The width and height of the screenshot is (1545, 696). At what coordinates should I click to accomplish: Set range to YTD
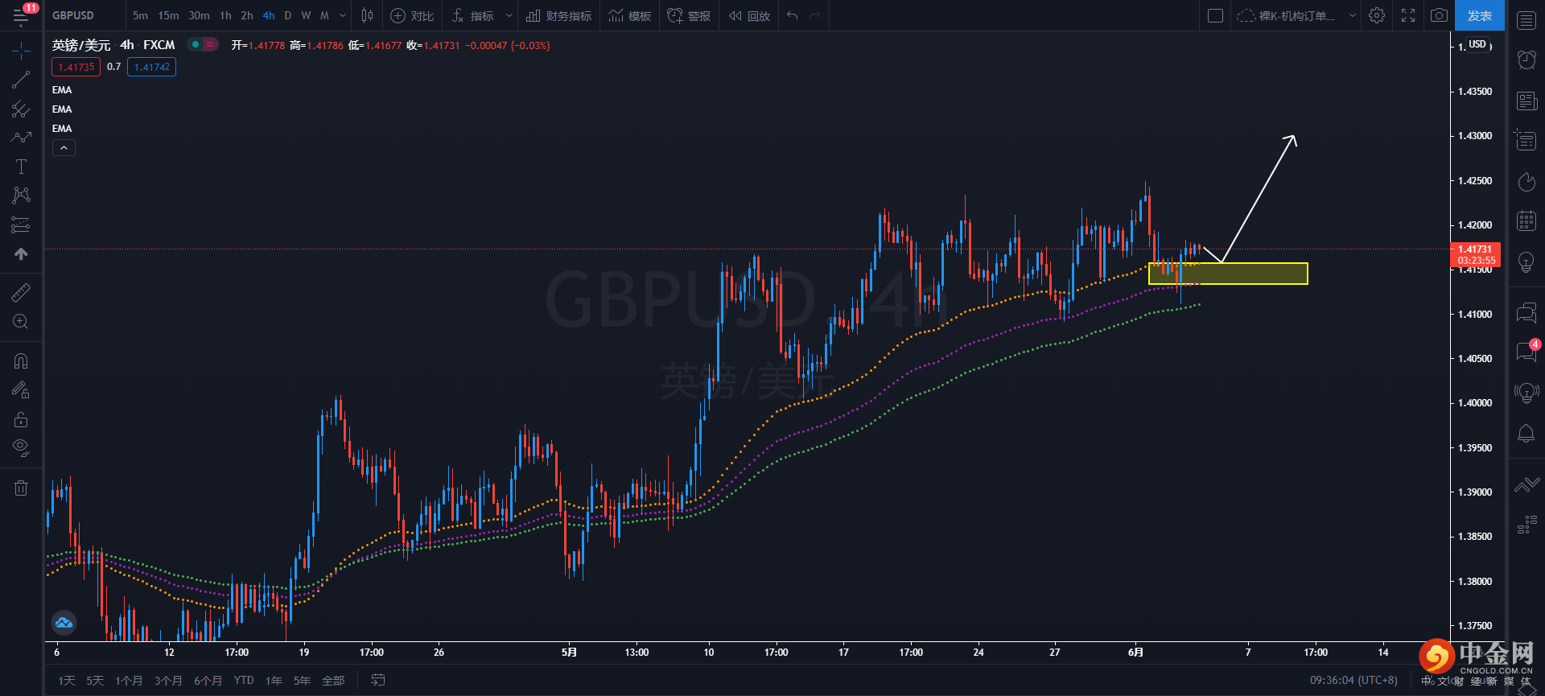pos(244,681)
